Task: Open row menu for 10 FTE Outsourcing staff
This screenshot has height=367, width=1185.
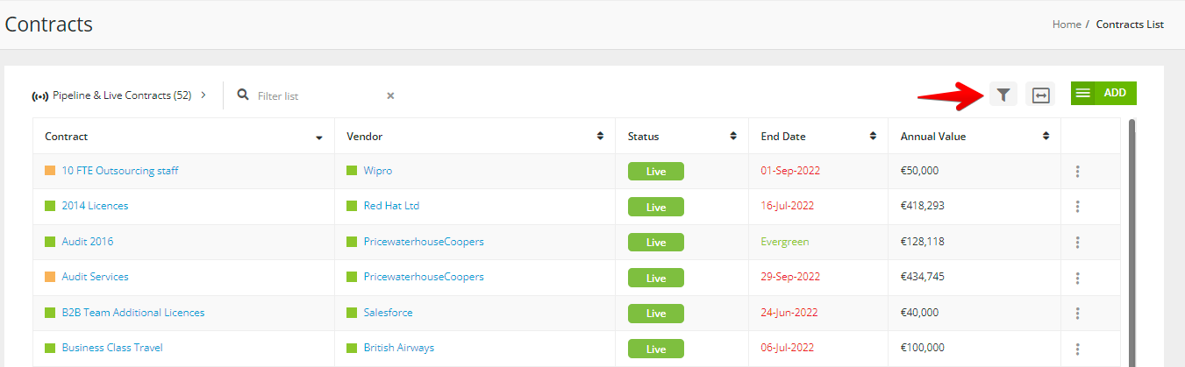Action: 1077,171
